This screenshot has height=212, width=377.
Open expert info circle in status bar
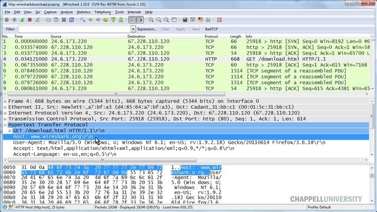click(5, 207)
